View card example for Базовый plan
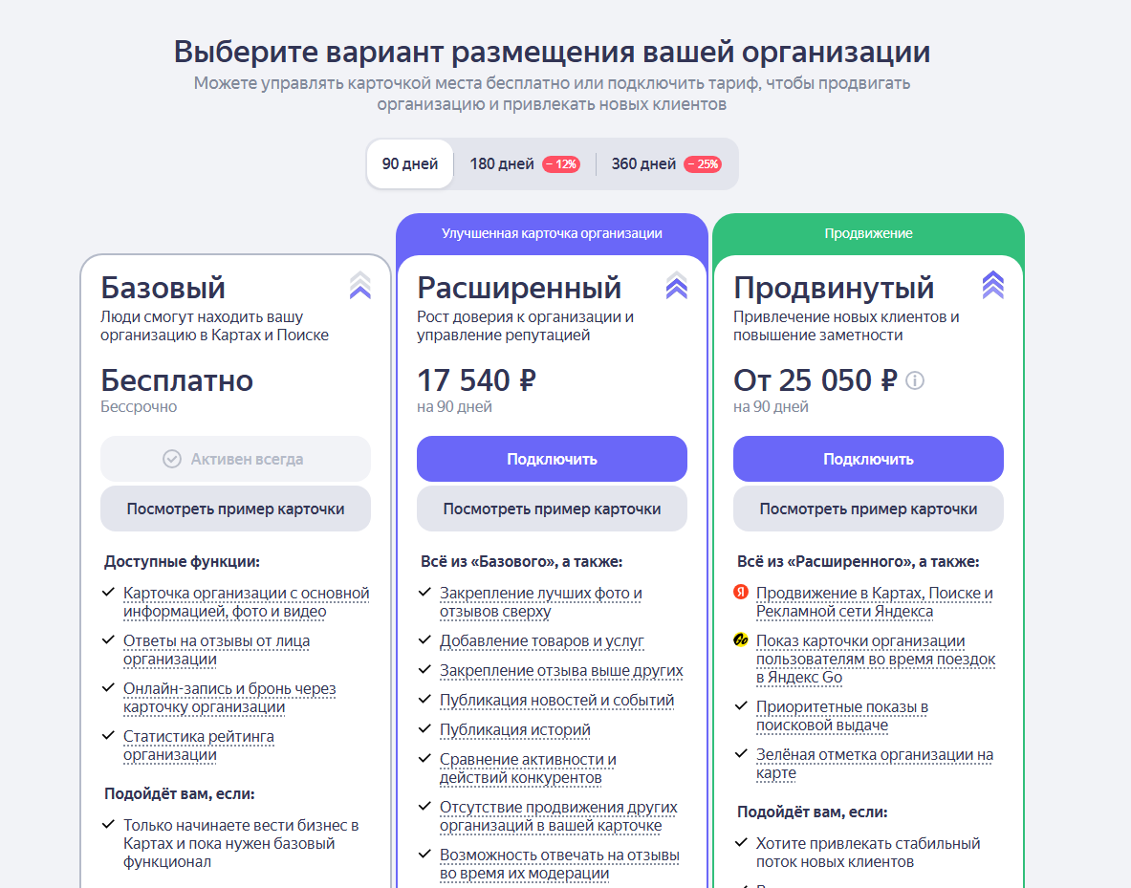Screen dimensions: 1131x888 tap(235, 509)
